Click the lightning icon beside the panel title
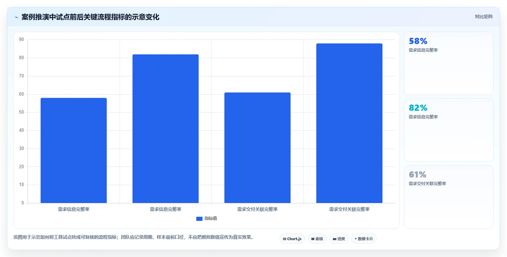Image resolution: width=507 pixels, height=257 pixels. (x=16, y=17)
